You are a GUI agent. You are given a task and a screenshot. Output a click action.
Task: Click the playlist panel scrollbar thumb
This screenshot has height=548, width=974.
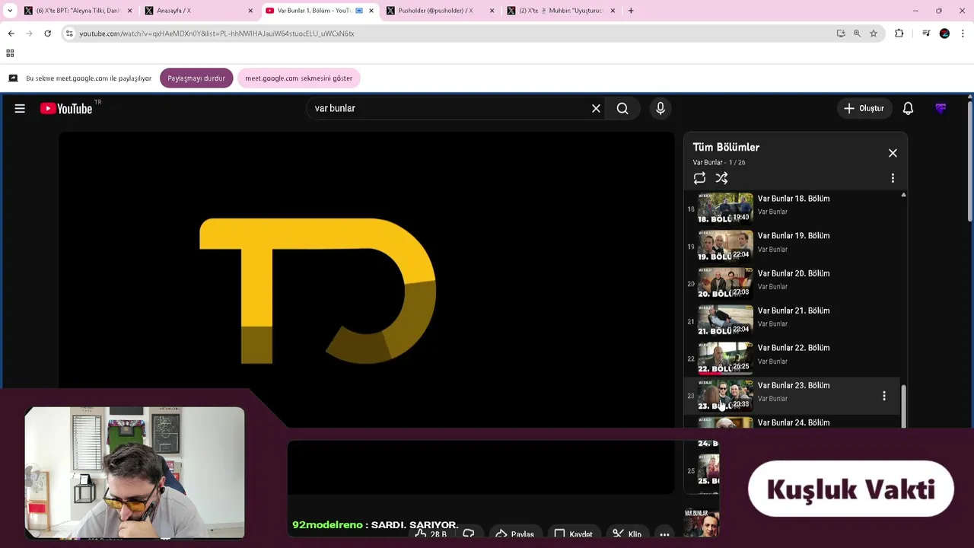903,406
